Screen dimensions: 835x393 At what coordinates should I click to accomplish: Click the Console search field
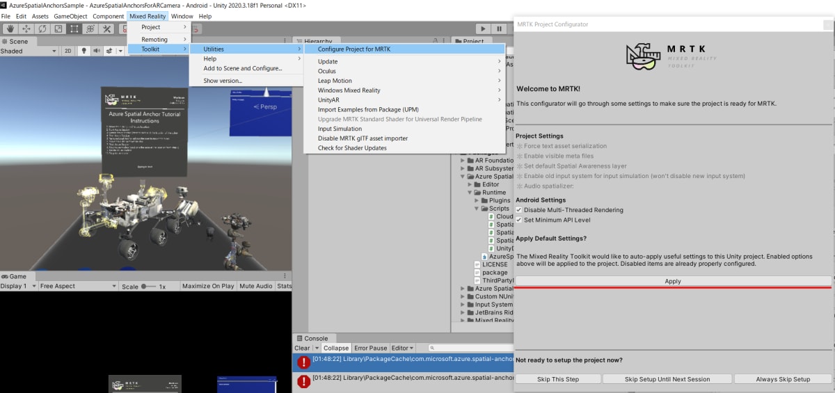[470, 348]
